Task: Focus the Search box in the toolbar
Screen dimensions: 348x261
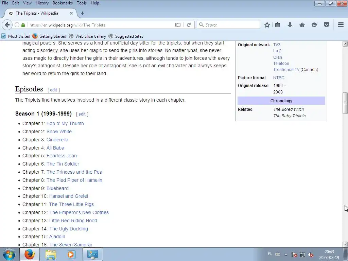Action: pos(228,25)
